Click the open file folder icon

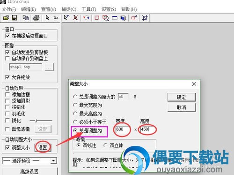(6, 18)
